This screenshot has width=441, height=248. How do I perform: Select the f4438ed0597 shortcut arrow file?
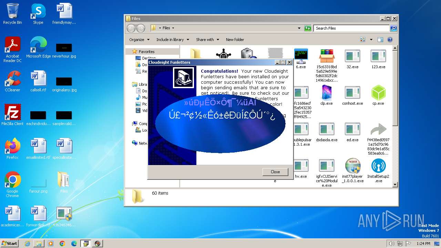point(378,138)
